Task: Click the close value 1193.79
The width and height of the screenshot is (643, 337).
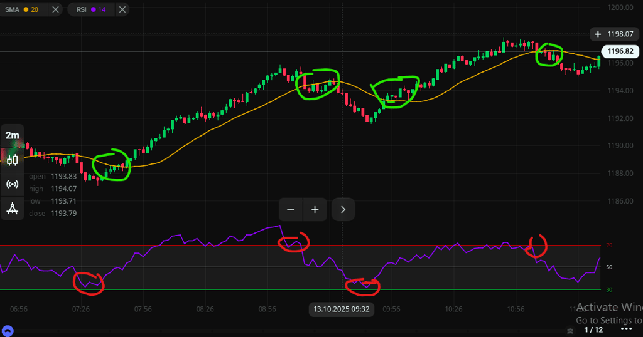Action: (x=63, y=213)
